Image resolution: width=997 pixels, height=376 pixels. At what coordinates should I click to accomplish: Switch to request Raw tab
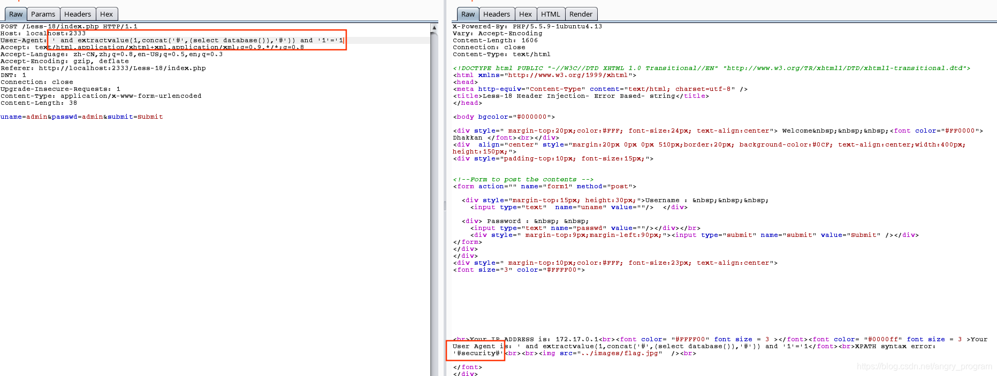[x=16, y=14]
